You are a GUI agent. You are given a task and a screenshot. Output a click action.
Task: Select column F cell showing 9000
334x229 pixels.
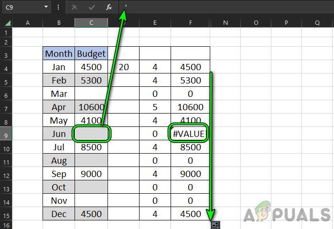point(190,174)
